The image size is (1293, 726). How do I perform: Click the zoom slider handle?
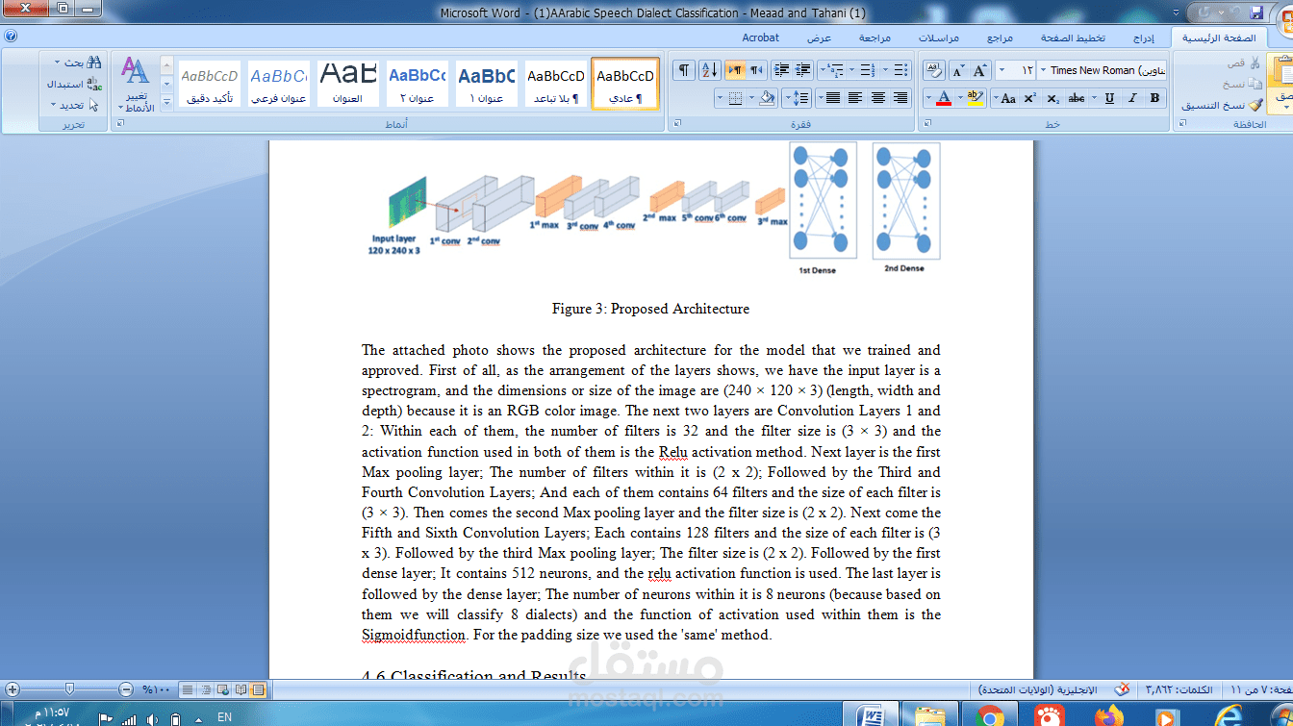pos(69,689)
